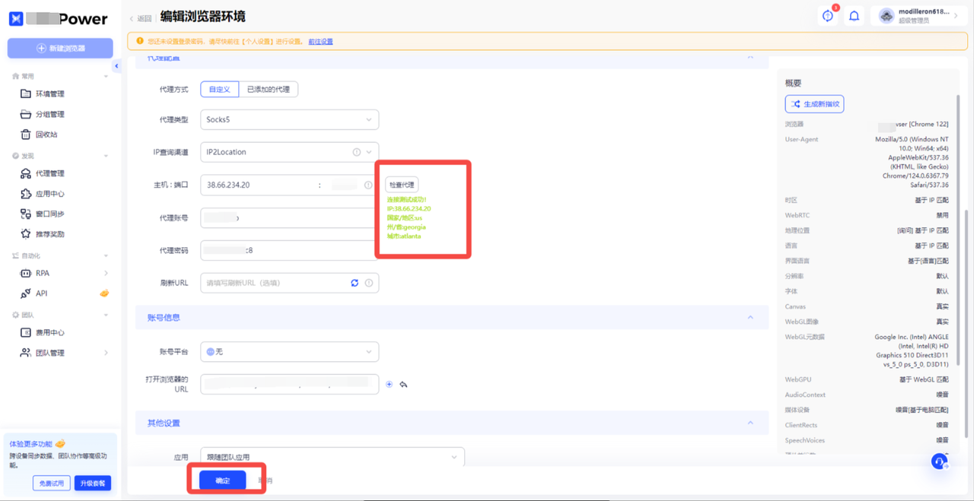Click the 返回 back link
974x501 pixels.
(141, 18)
